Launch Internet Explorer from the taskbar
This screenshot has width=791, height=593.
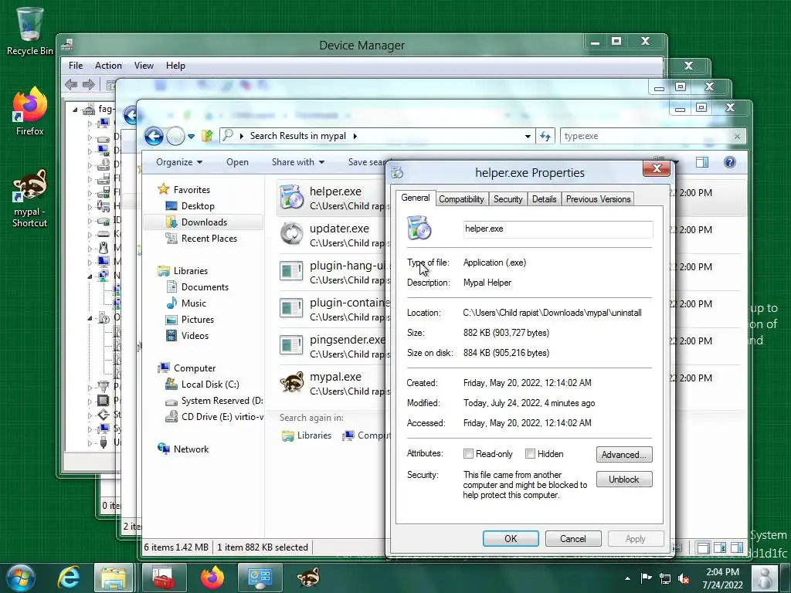point(69,578)
